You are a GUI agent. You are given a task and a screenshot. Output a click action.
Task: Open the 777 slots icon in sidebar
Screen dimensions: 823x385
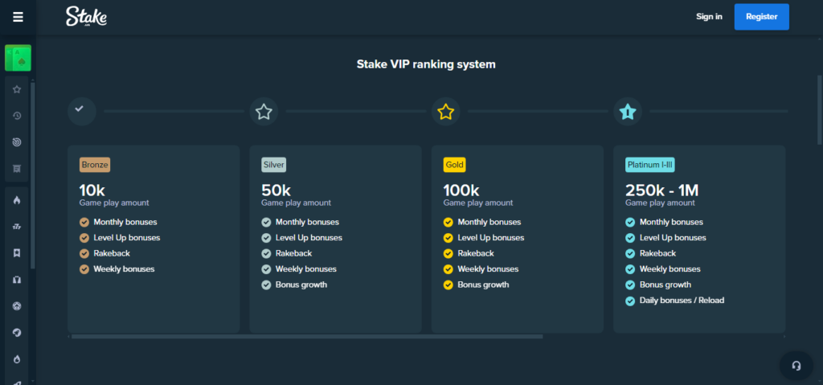[x=17, y=227]
